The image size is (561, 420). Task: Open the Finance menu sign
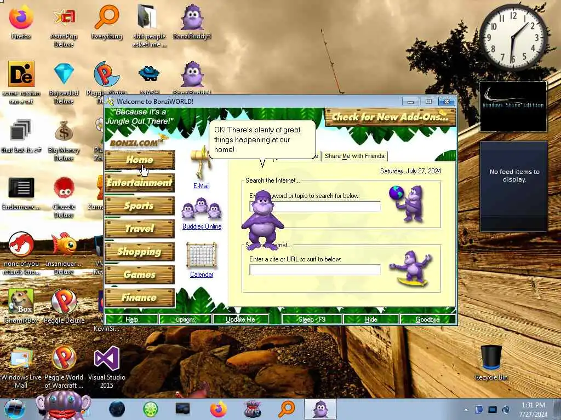coord(140,297)
